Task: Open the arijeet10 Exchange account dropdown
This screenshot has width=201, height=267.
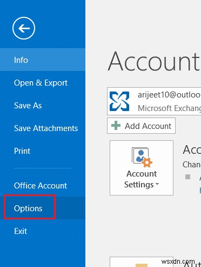Action: [154, 101]
